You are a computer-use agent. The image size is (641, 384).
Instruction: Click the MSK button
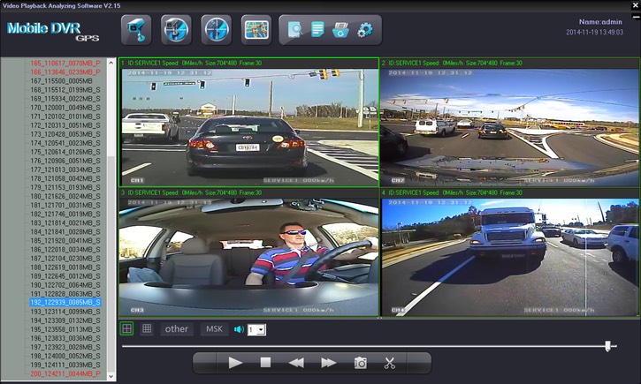coord(214,329)
